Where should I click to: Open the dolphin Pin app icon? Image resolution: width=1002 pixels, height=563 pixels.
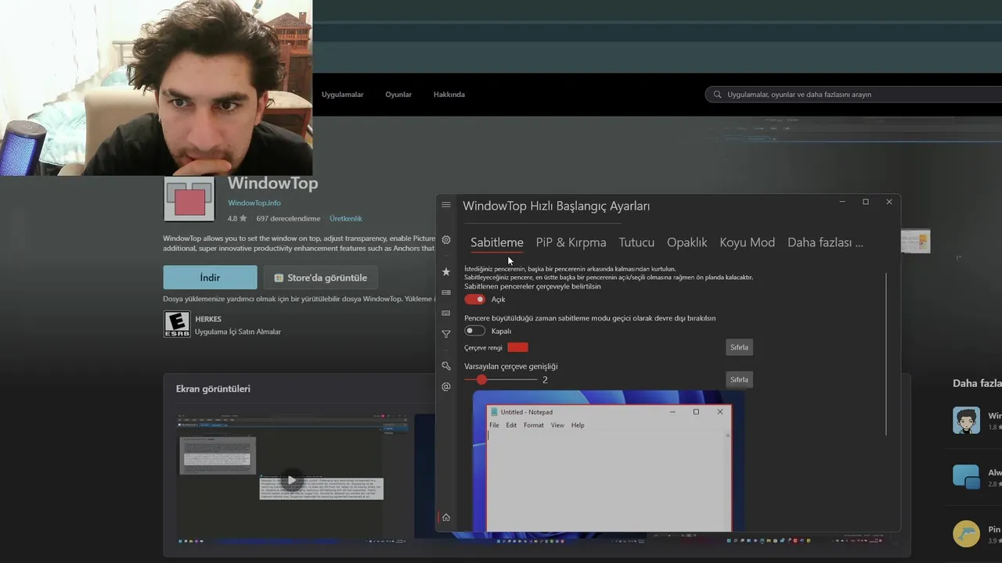[x=966, y=534]
